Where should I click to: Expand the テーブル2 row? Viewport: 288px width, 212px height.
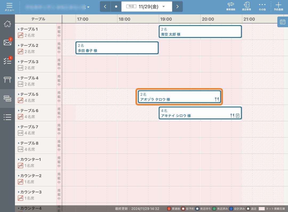pyautogui.click(x=19, y=45)
